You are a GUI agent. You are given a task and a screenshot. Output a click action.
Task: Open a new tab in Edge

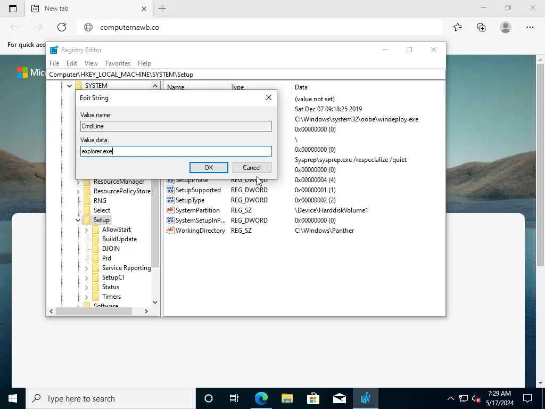point(162,9)
